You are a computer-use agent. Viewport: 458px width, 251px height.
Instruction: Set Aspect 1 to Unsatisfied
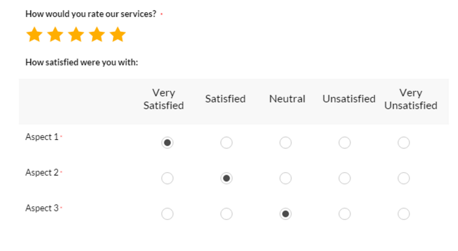[x=344, y=142]
